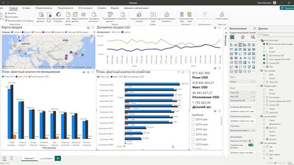Choose the Python visual (Py) icon
Viewport: 294px width, 165px height.
[x=254, y=62]
